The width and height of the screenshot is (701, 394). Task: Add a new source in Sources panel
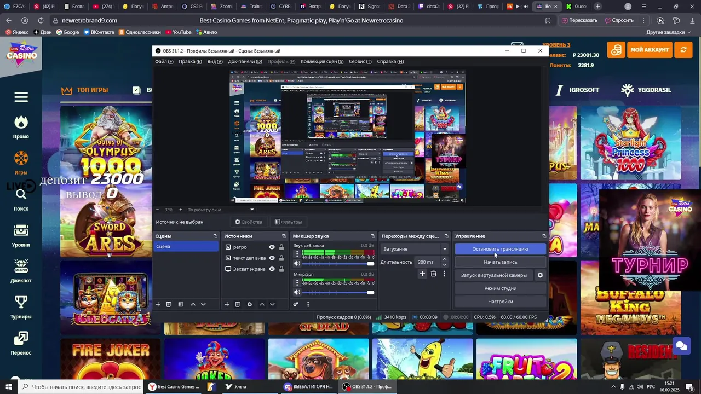[227, 304]
